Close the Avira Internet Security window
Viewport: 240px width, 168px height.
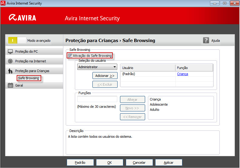tap(235, 3)
